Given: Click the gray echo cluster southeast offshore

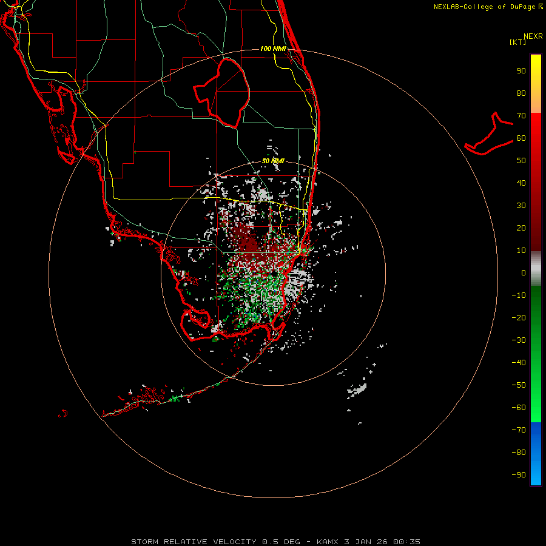Looking at the screenshot, I should (x=357, y=391).
